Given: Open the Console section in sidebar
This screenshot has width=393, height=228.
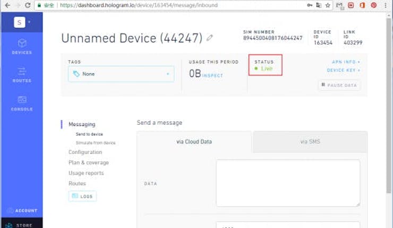Looking at the screenshot, I should click(22, 103).
